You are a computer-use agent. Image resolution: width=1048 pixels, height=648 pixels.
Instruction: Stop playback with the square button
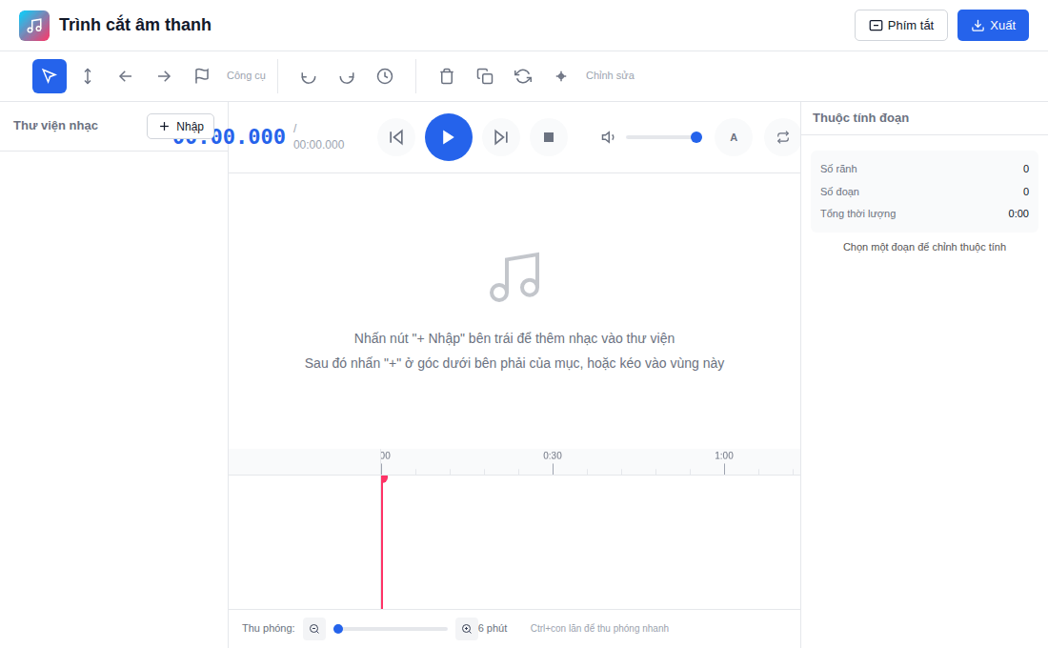pyautogui.click(x=549, y=137)
